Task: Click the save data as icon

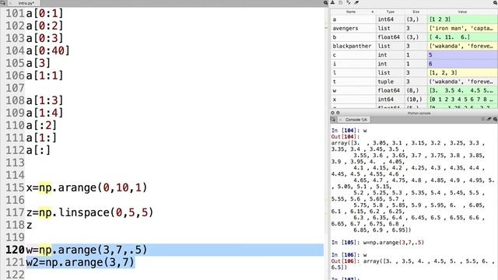Action: [349, 2]
